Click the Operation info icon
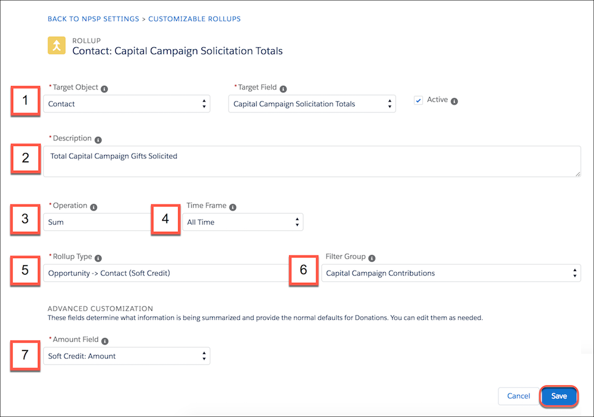The width and height of the screenshot is (594, 417). (94, 208)
